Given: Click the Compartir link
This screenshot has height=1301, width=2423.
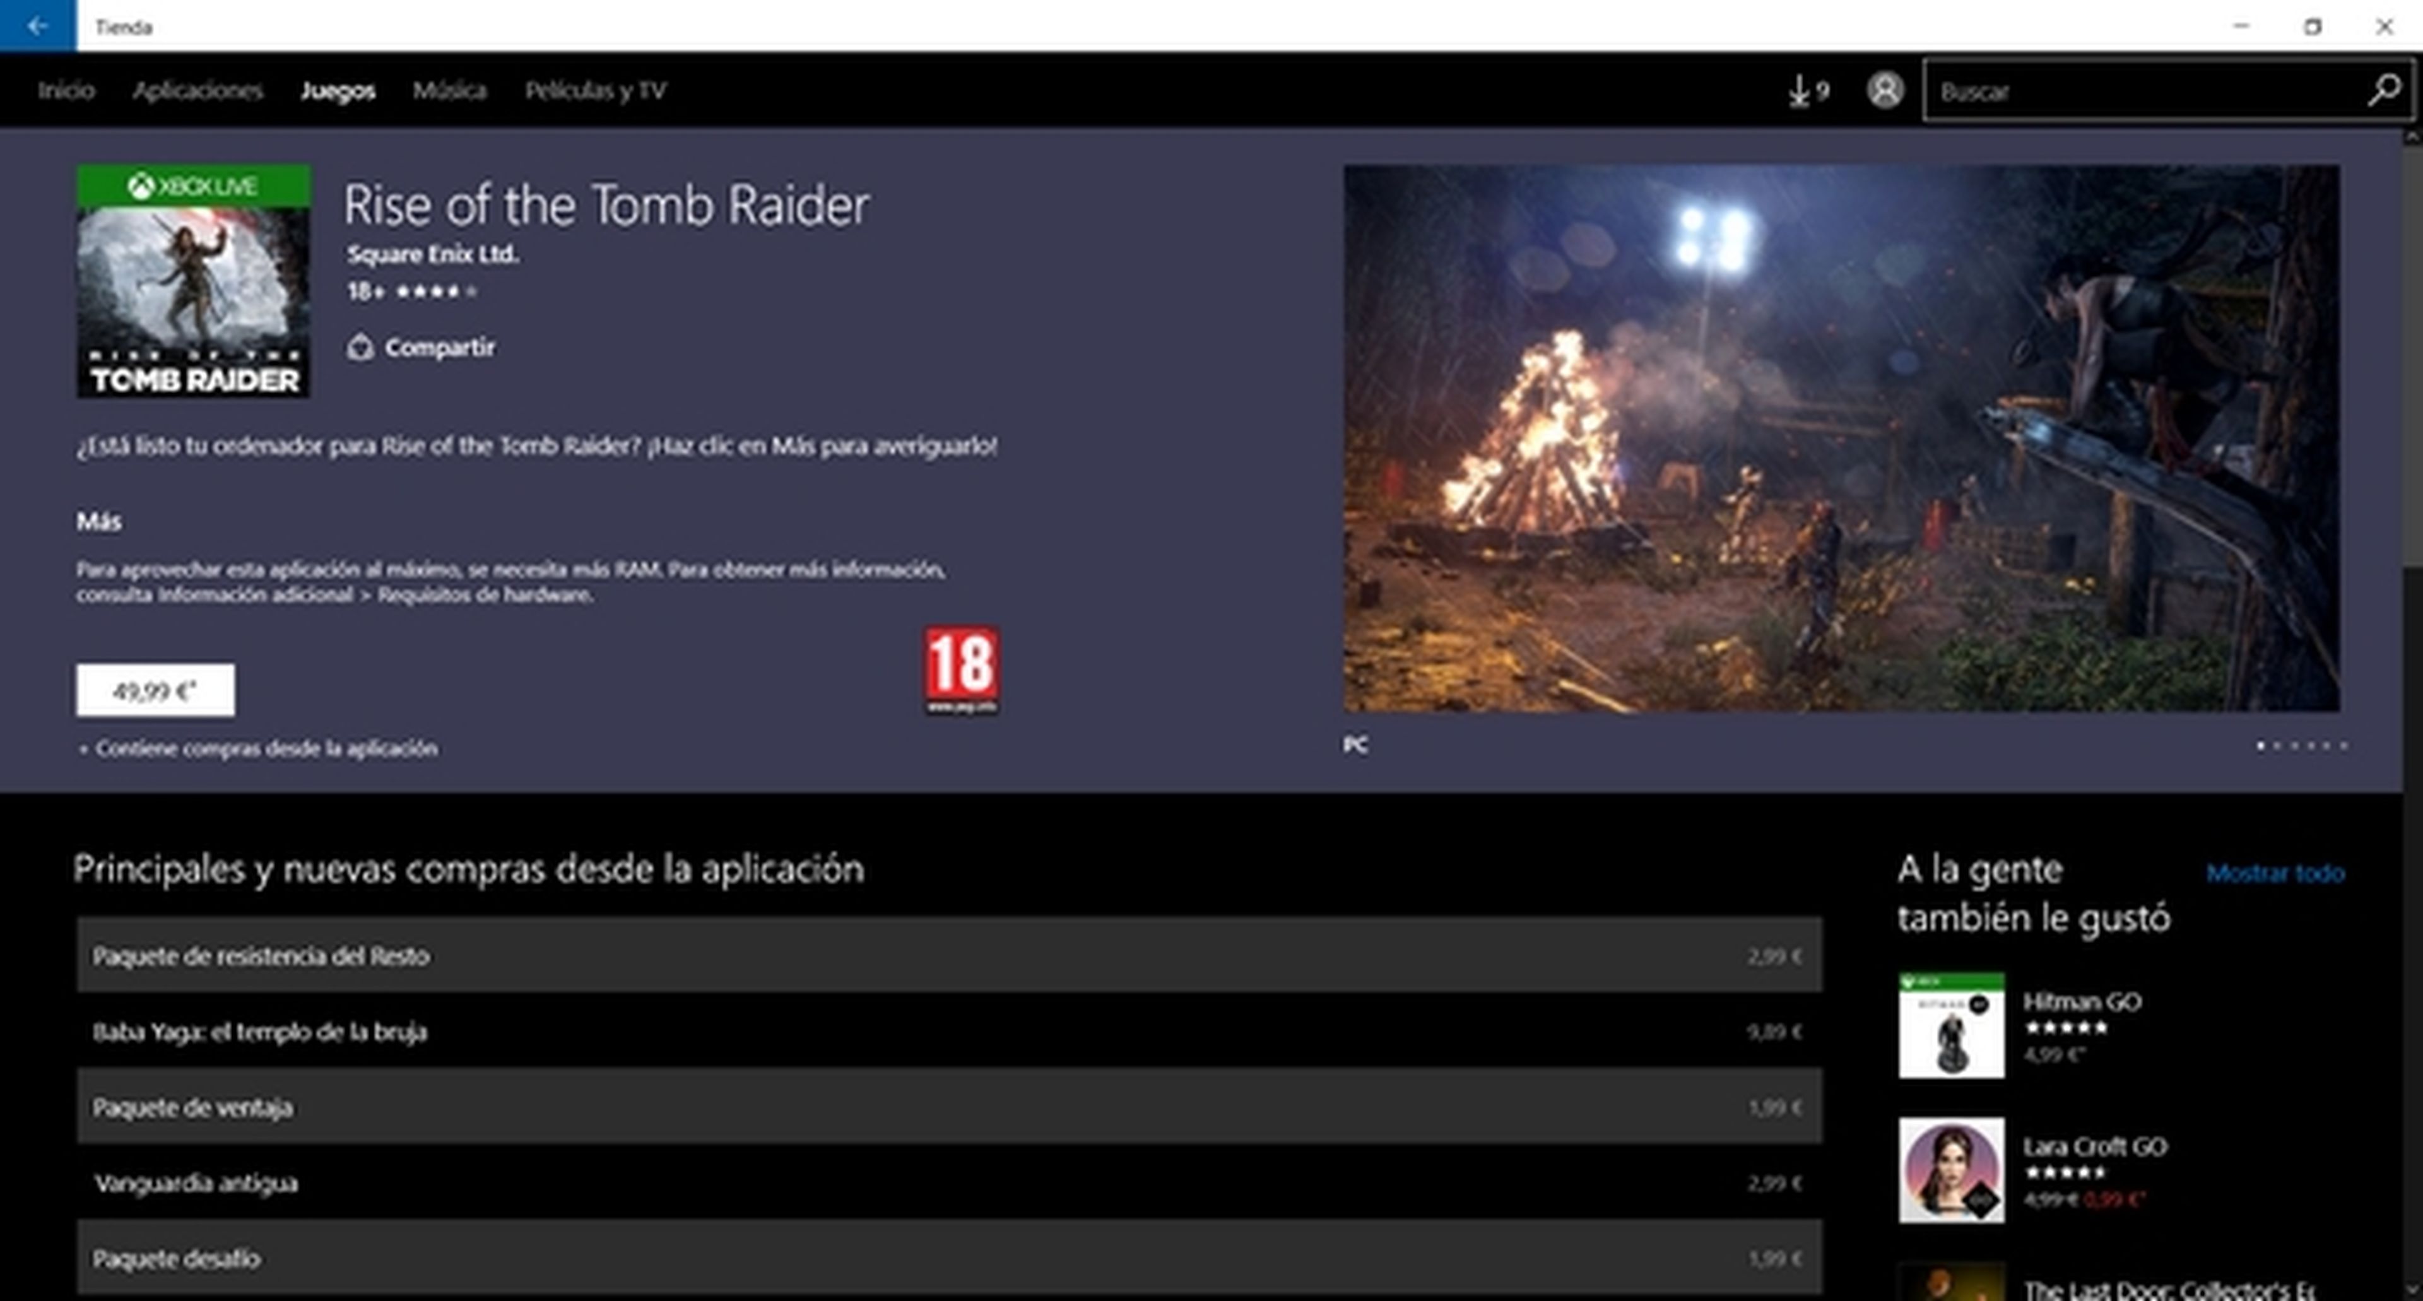Looking at the screenshot, I should (x=439, y=347).
